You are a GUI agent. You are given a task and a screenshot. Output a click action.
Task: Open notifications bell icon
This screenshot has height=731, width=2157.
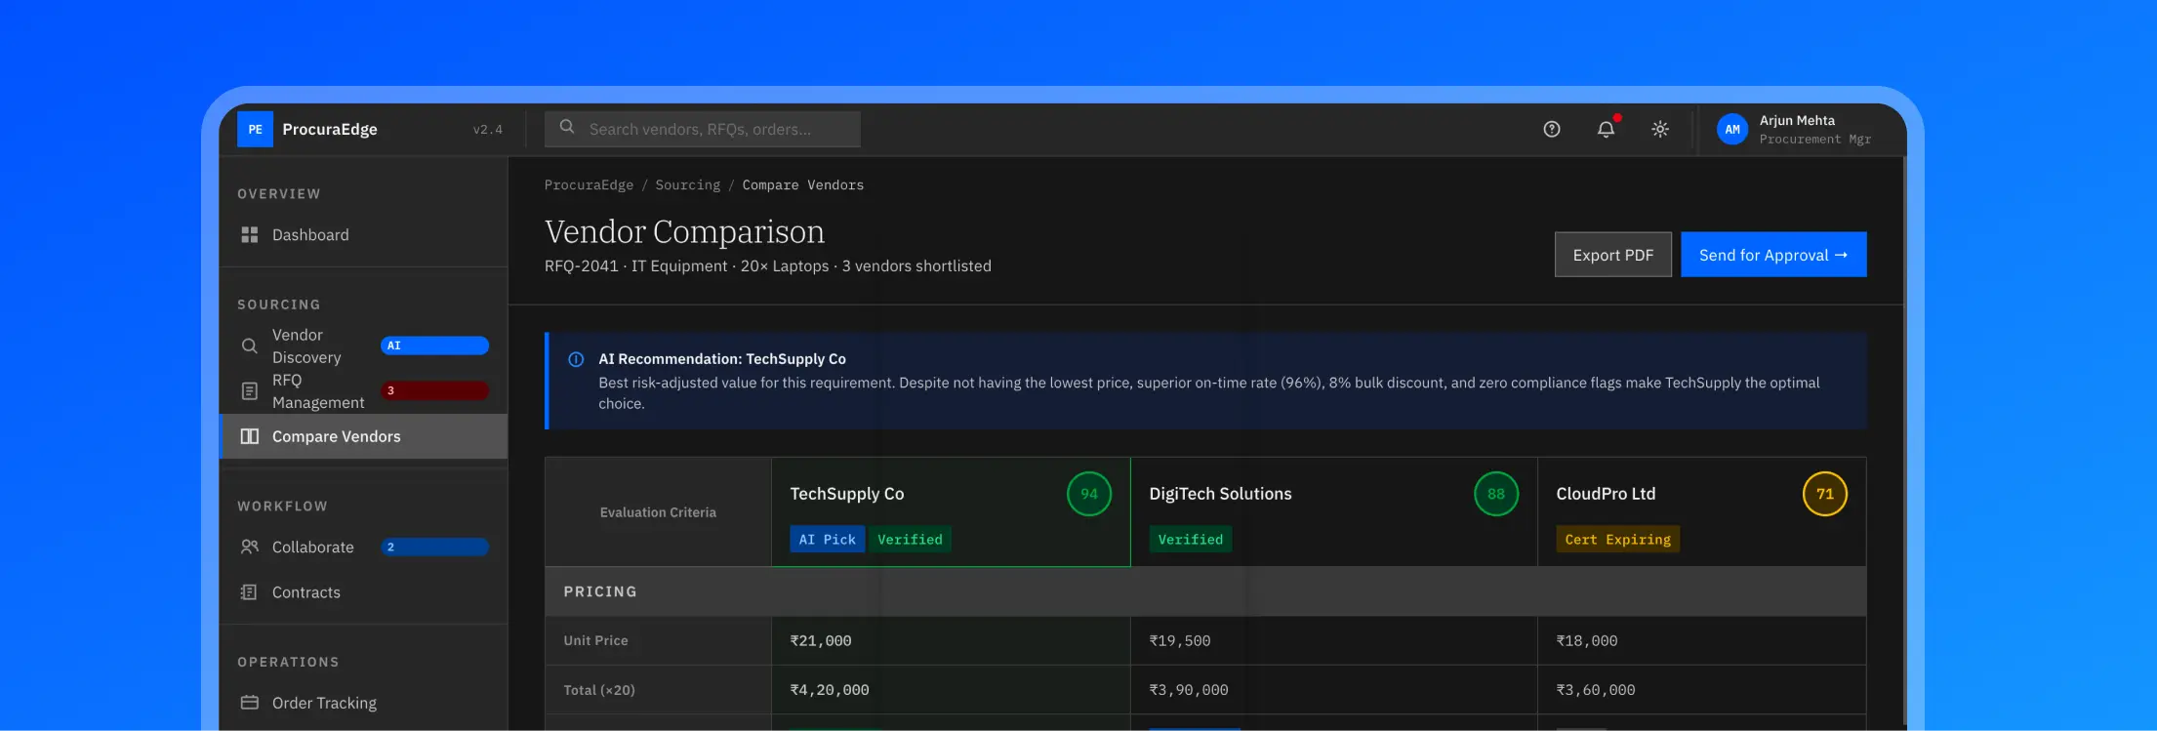[1606, 129]
